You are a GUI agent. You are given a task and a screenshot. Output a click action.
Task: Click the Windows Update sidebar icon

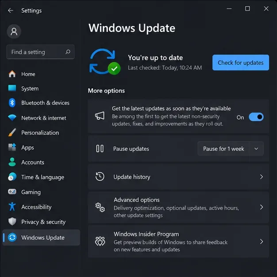[x=12, y=237]
